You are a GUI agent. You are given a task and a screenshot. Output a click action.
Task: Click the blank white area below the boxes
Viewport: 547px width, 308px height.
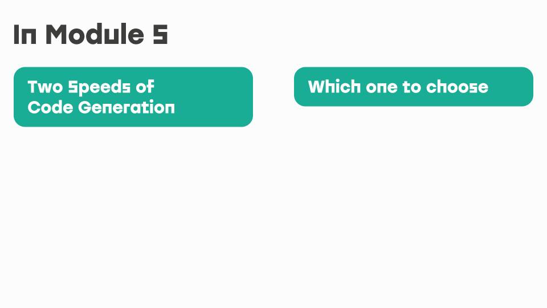(273, 217)
